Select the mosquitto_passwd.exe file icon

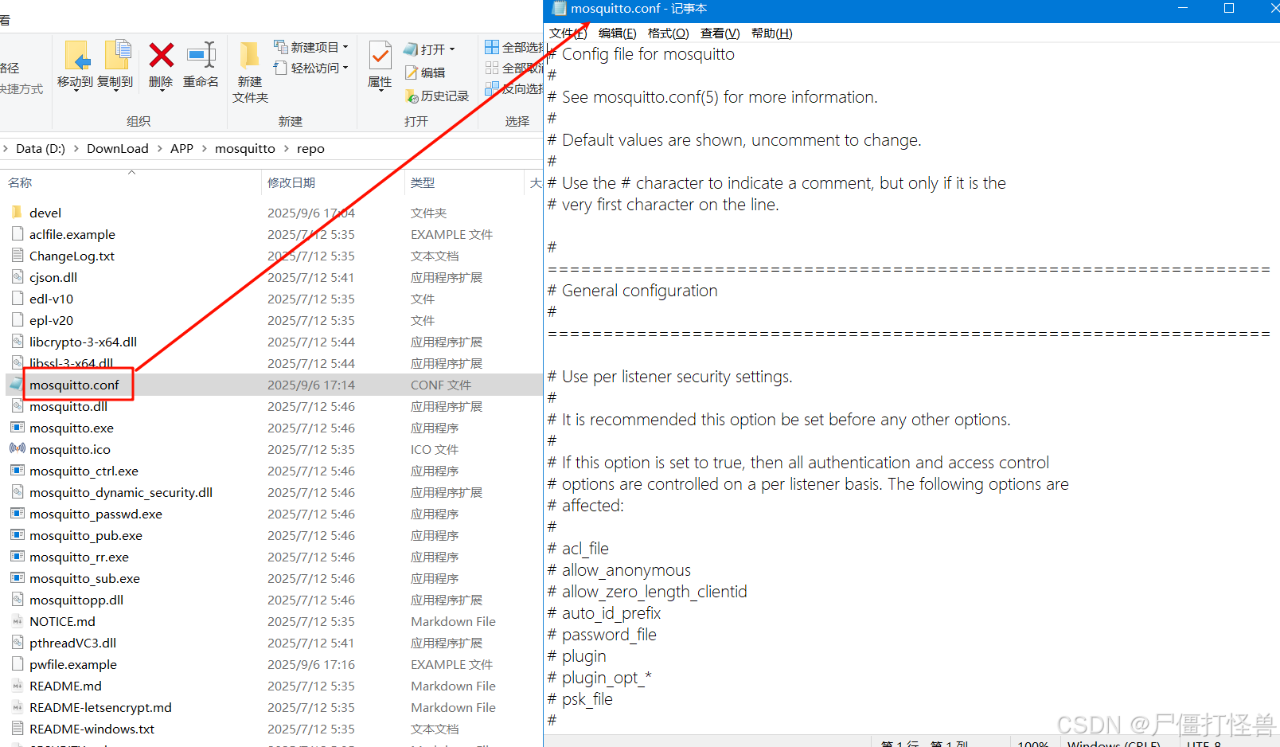[17, 513]
